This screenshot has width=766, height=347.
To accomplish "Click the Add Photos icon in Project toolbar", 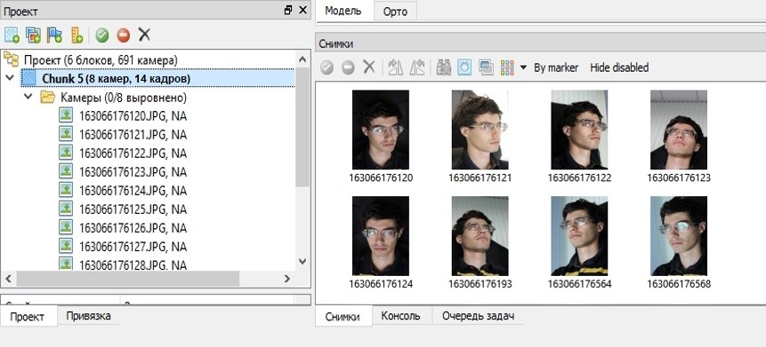I will pos(33,35).
